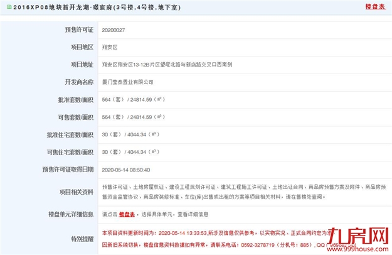Click the 预售许可证 label
Image resolution: width=392 pixels, height=255 pixels.
79,30
